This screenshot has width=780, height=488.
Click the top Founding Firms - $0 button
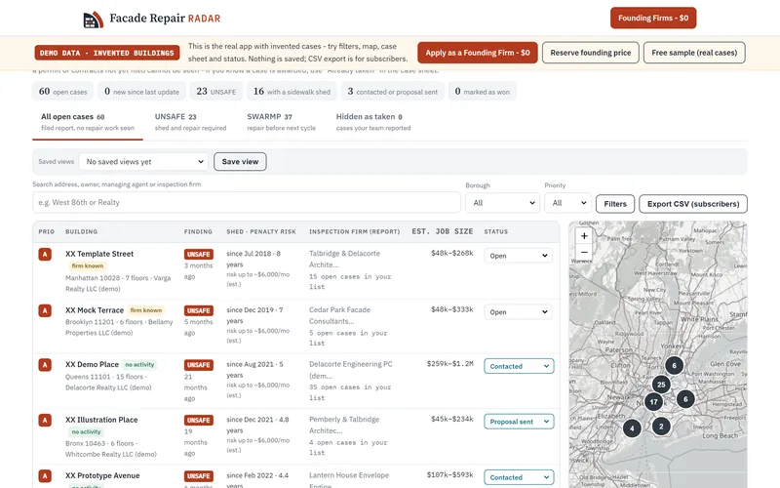653,18
